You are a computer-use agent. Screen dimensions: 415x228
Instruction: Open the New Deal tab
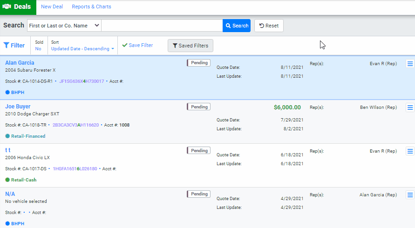point(52,7)
